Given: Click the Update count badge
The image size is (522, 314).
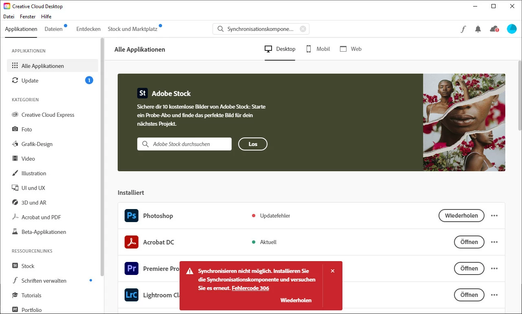Looking at the screenshot, I should pos(89,81).
